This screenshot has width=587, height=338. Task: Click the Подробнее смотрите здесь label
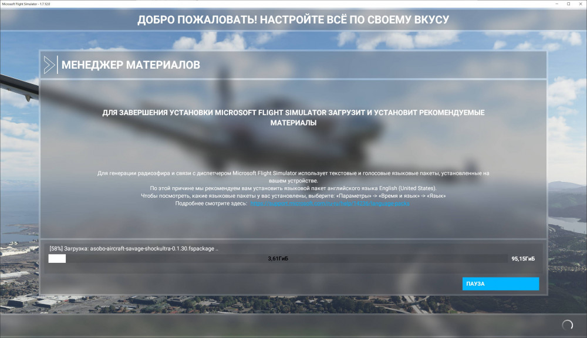(x=211, y=205)
